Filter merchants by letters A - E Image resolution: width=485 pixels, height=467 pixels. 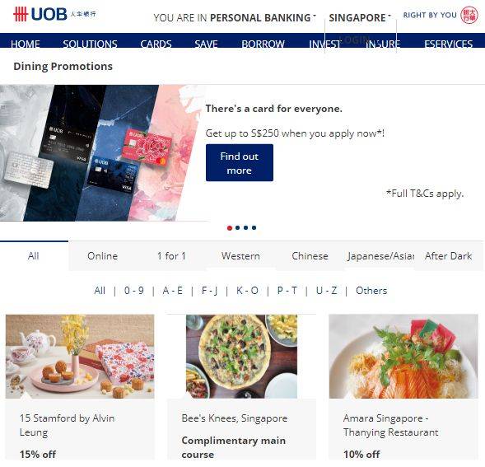coord(173,291)
